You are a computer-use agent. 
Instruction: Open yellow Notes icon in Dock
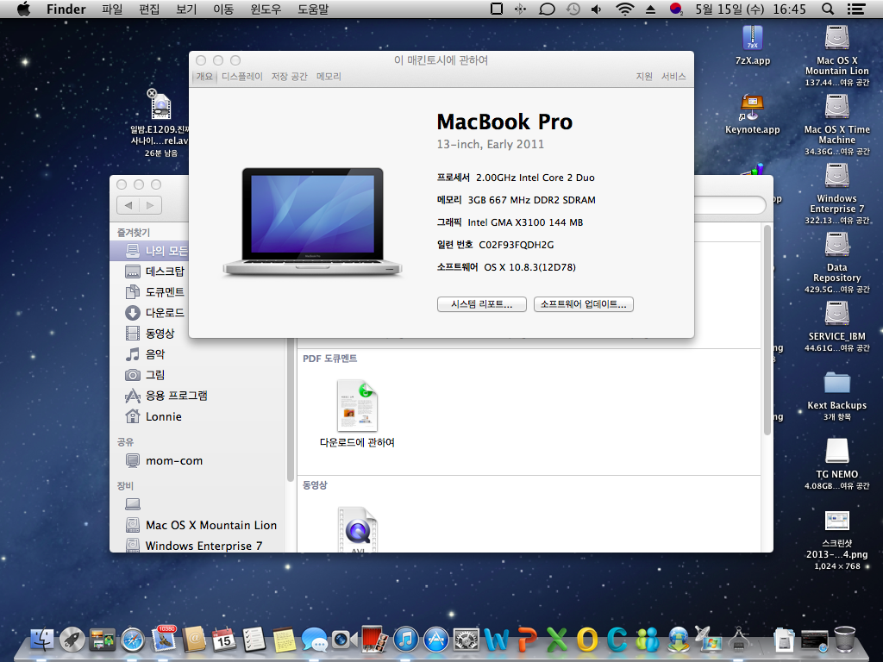(x=285, y=640)
